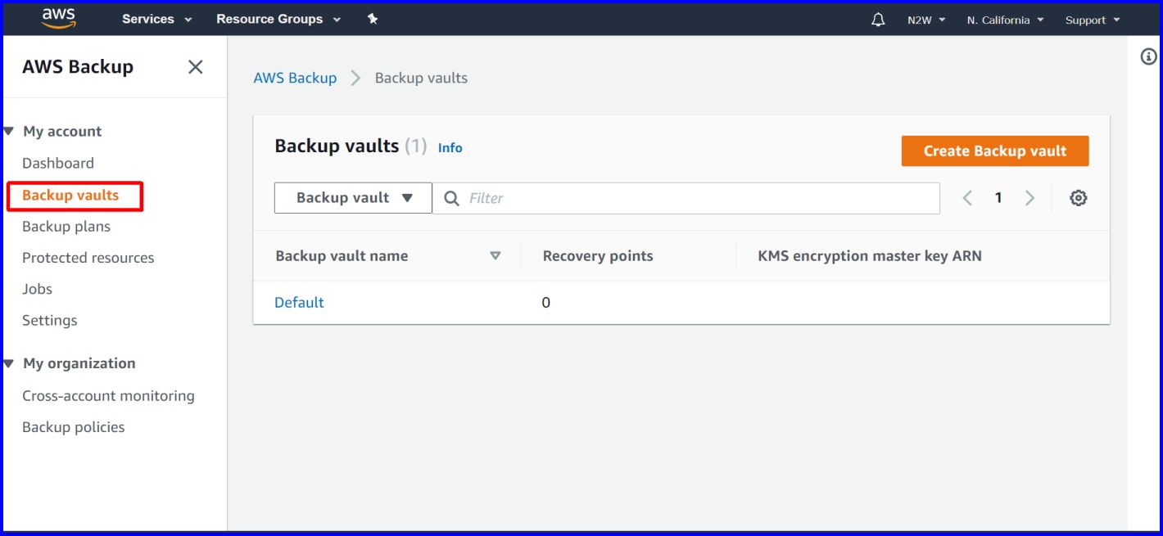Open Settings in the sidebar
The height and width of the screenshot is (536, 1163).
[50, 320]
